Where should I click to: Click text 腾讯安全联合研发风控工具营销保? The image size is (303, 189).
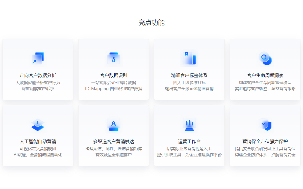tap(265, 149)
